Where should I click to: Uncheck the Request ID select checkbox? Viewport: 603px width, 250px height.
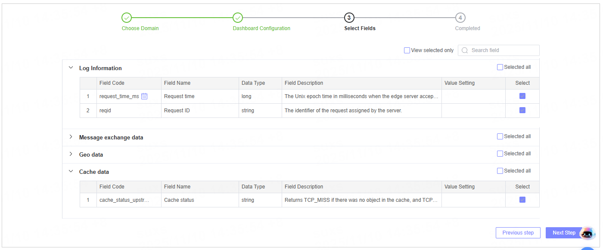522,110
